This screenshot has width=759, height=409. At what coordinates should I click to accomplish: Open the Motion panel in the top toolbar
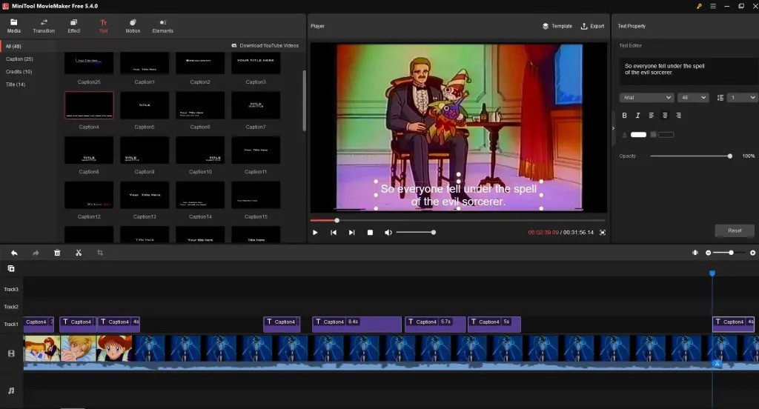coord(133,26)
